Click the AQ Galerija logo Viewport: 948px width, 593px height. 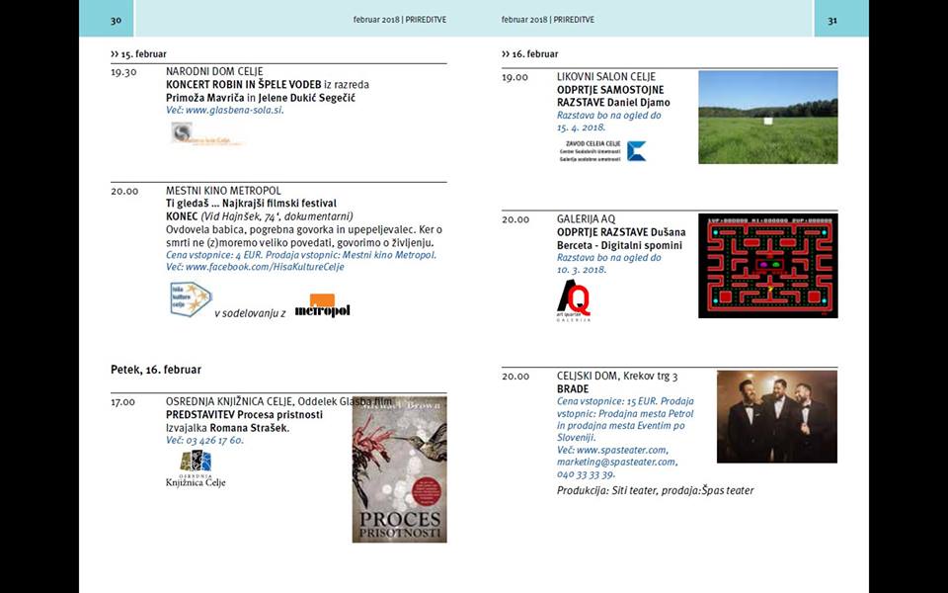tap(574, 300)
